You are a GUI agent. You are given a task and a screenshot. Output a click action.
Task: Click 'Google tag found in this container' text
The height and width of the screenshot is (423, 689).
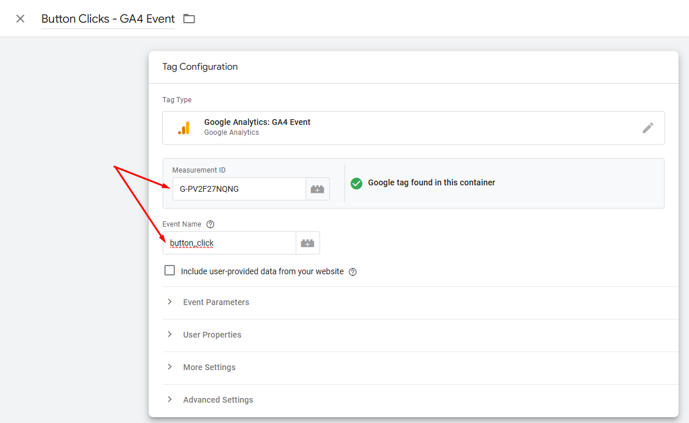[432, 182]
